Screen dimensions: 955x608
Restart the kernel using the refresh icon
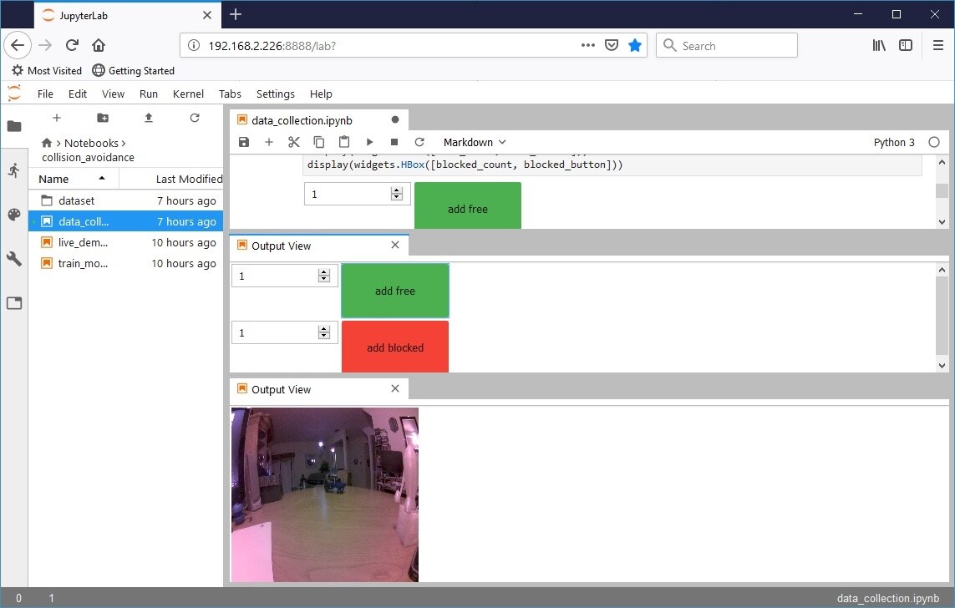click(419, 142)
